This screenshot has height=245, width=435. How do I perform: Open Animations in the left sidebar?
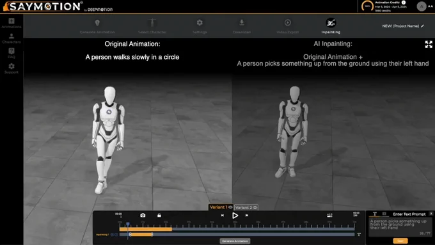point(12,23)
